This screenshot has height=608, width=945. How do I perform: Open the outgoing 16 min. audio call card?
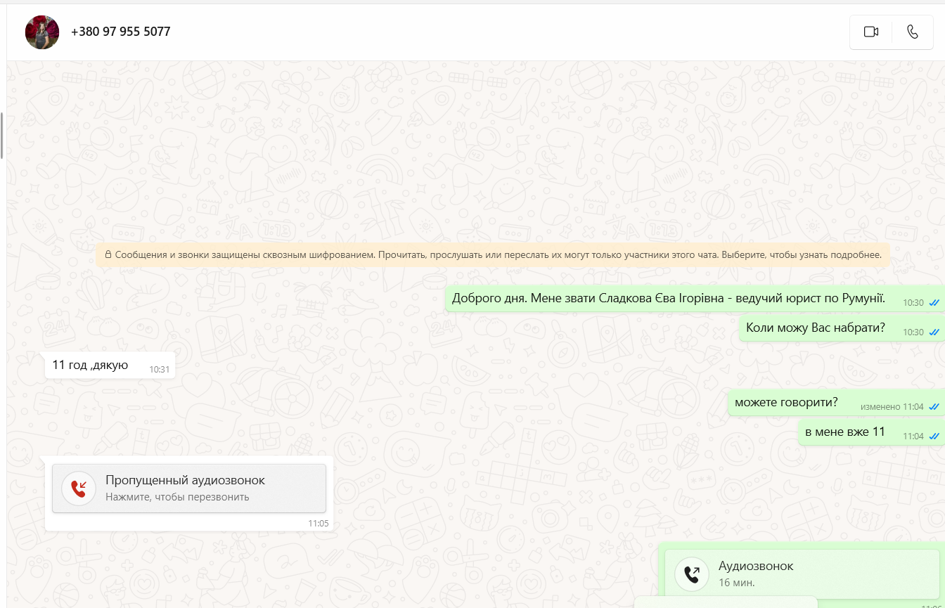[x=802, y=574]
